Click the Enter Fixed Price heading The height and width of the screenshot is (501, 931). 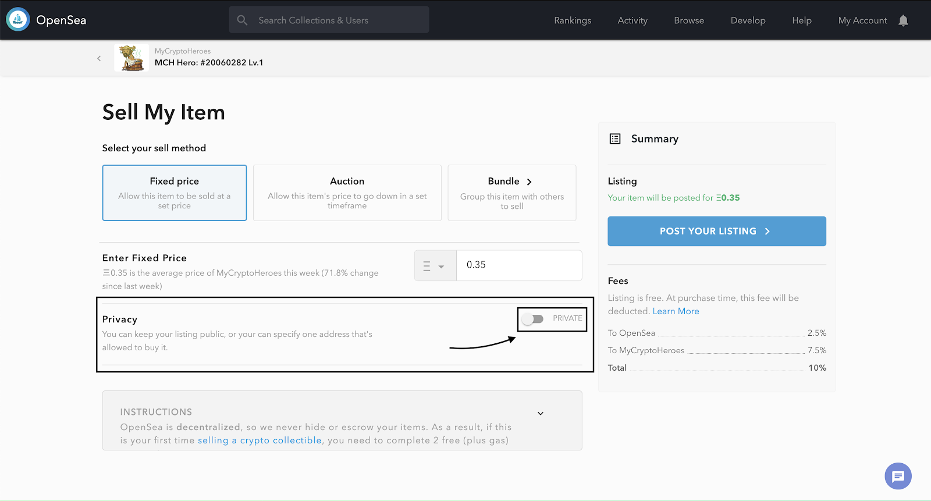(144, 258)
